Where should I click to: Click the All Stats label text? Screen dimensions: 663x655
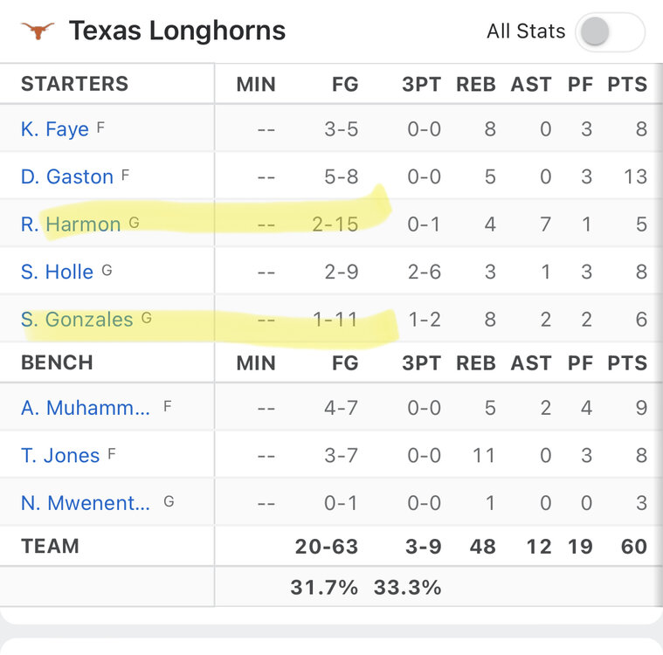click(x=526, y=31)
